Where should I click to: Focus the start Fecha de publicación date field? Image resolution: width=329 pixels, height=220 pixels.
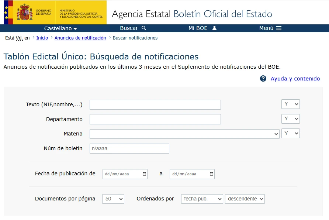click(x=125, y=174)
